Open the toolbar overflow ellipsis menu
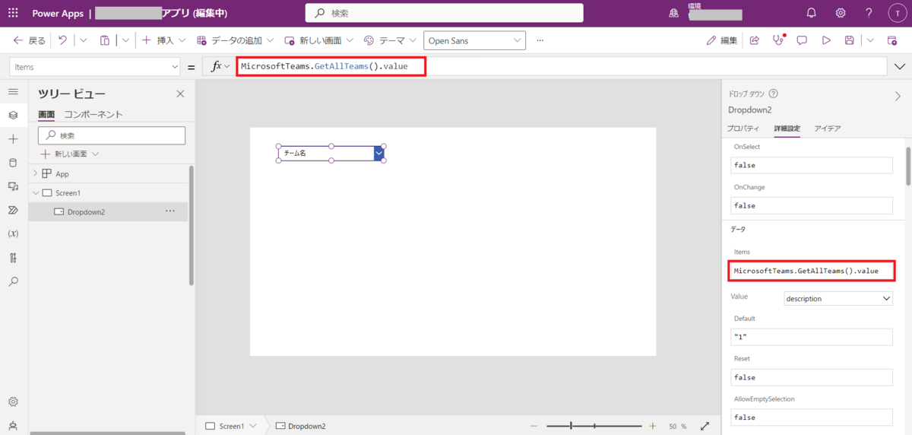 pyautogui.click(x=540, y=40)
